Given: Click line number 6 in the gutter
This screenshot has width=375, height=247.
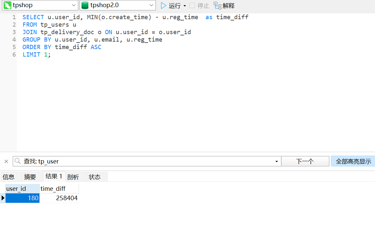Looking at the screenshot, I should 14,55.
